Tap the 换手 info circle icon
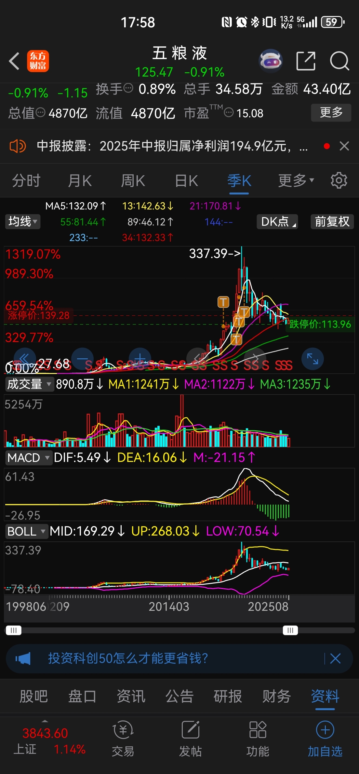Viewport: 359px width, 774px height. (x=129, y=88)
